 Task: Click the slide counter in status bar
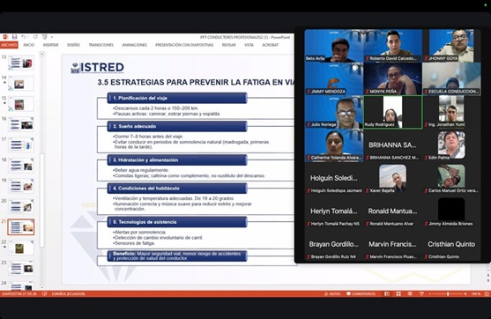(x=19, y=294)
